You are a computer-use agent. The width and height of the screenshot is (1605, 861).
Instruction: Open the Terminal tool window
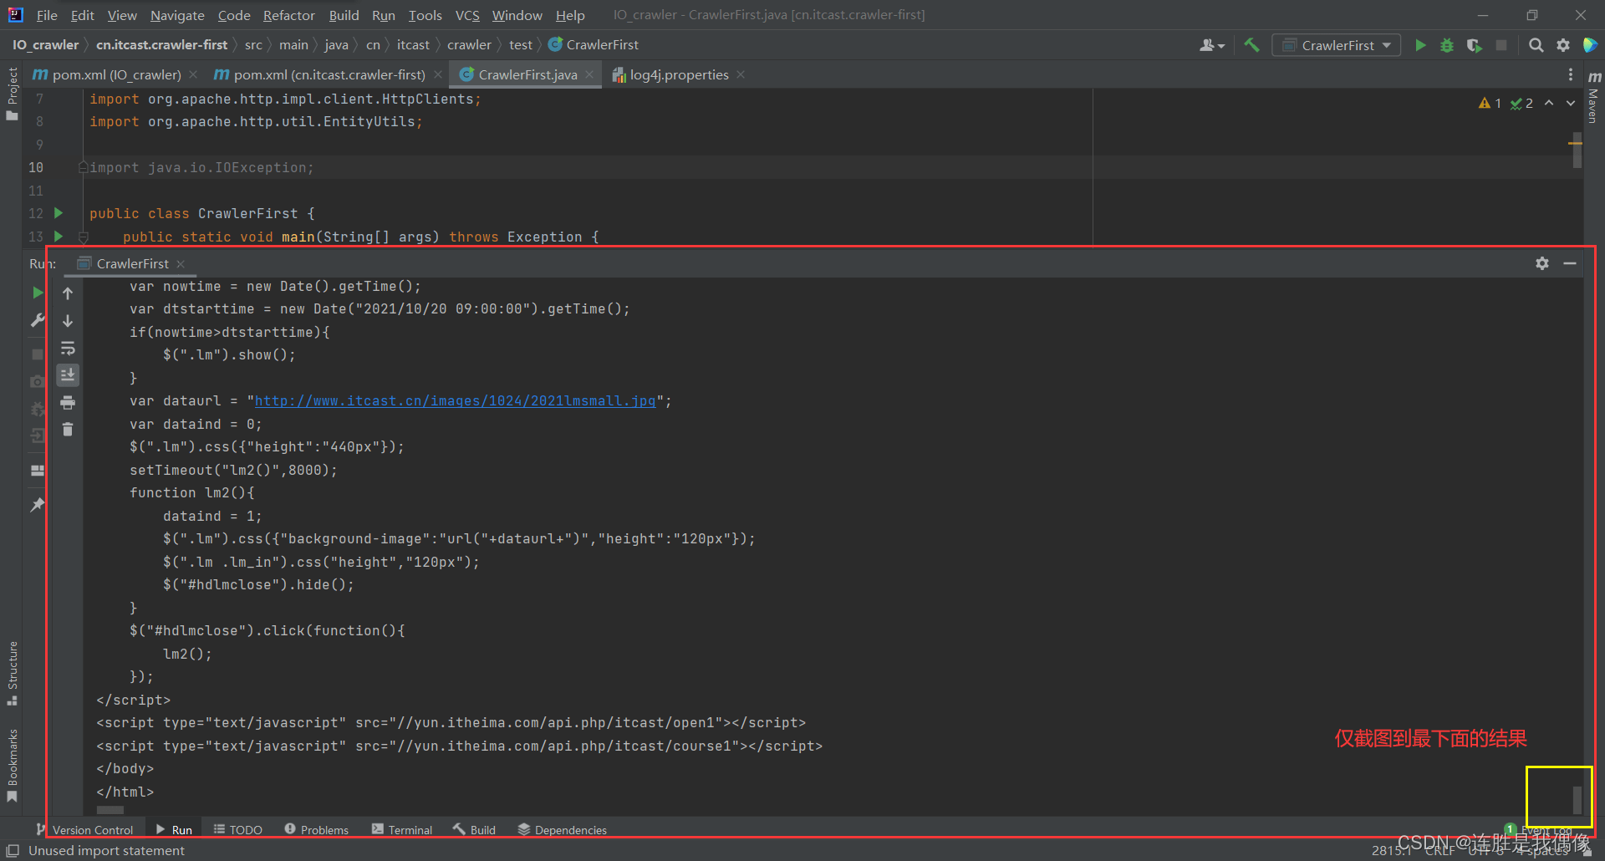tap(402, 829)
